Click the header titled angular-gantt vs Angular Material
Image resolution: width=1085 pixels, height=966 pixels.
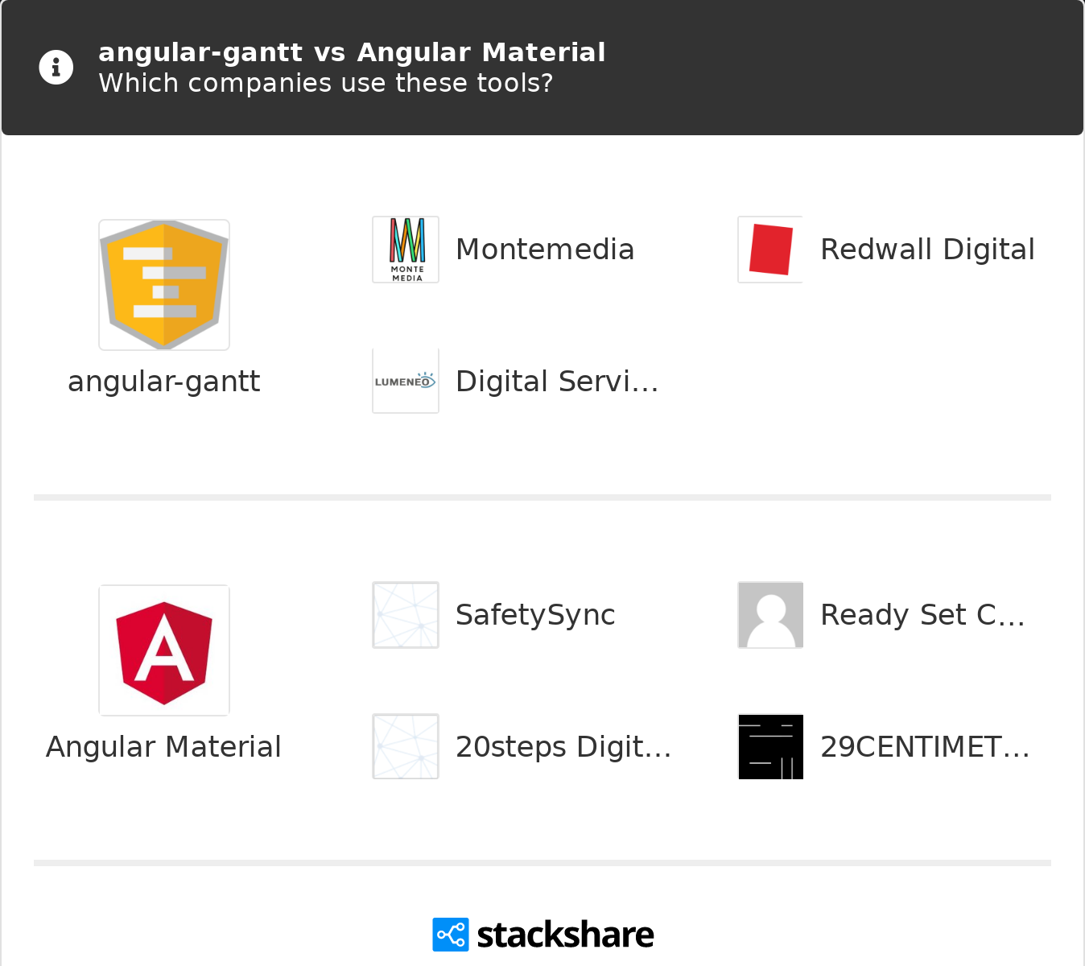[x=352, y=52]
